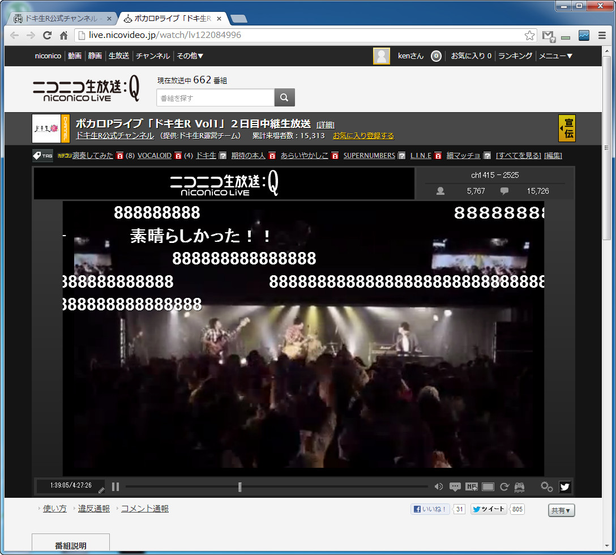Open the blue chart extension icon
Screen dimensions: 616x555
[584, 35]
